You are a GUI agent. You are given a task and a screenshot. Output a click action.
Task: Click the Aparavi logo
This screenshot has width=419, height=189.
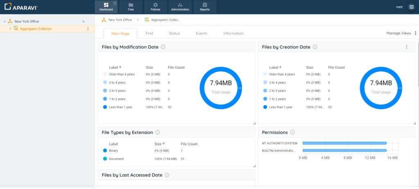point(21,7)
